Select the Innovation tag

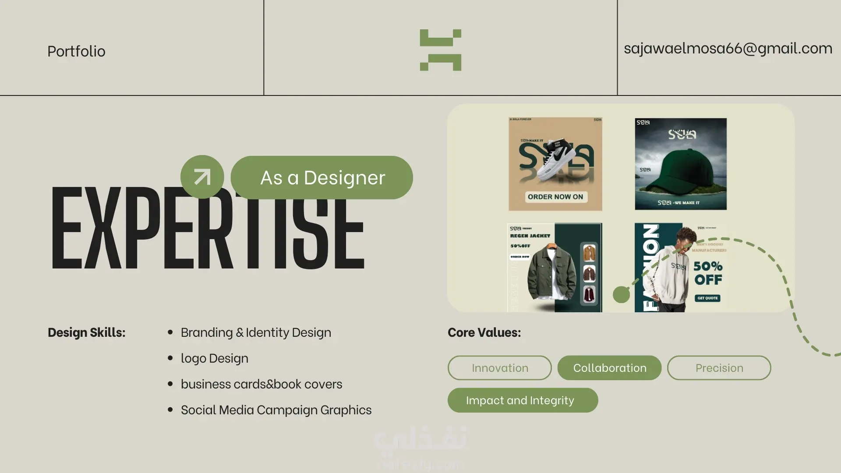[x=500, y=368]
